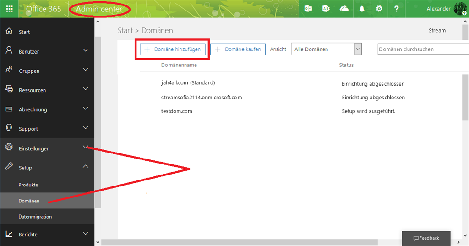Click the Gruppen people icon
469x246 pixels.
[x=9, y=70]
